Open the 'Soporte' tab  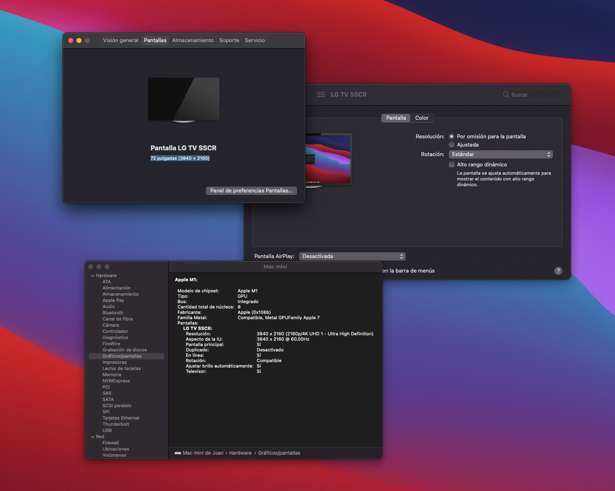[229, 40]
